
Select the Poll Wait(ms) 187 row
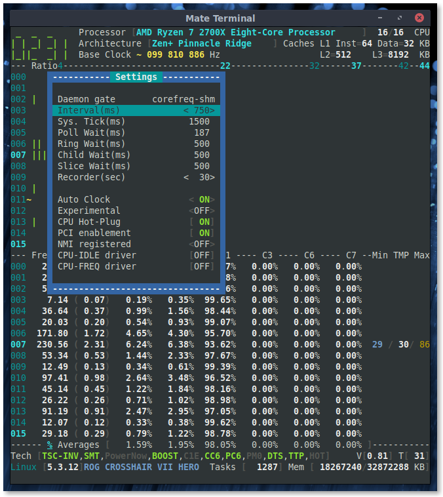136,132
